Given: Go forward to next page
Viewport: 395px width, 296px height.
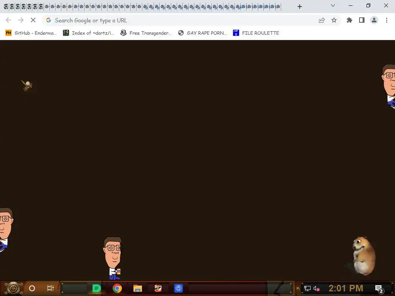Looking at the screenshot, I should pos(21,20).
